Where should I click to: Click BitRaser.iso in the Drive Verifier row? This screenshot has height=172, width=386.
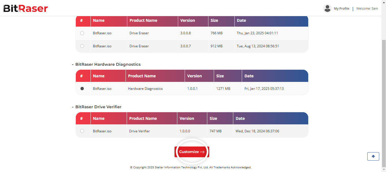(x=102, y=131)
